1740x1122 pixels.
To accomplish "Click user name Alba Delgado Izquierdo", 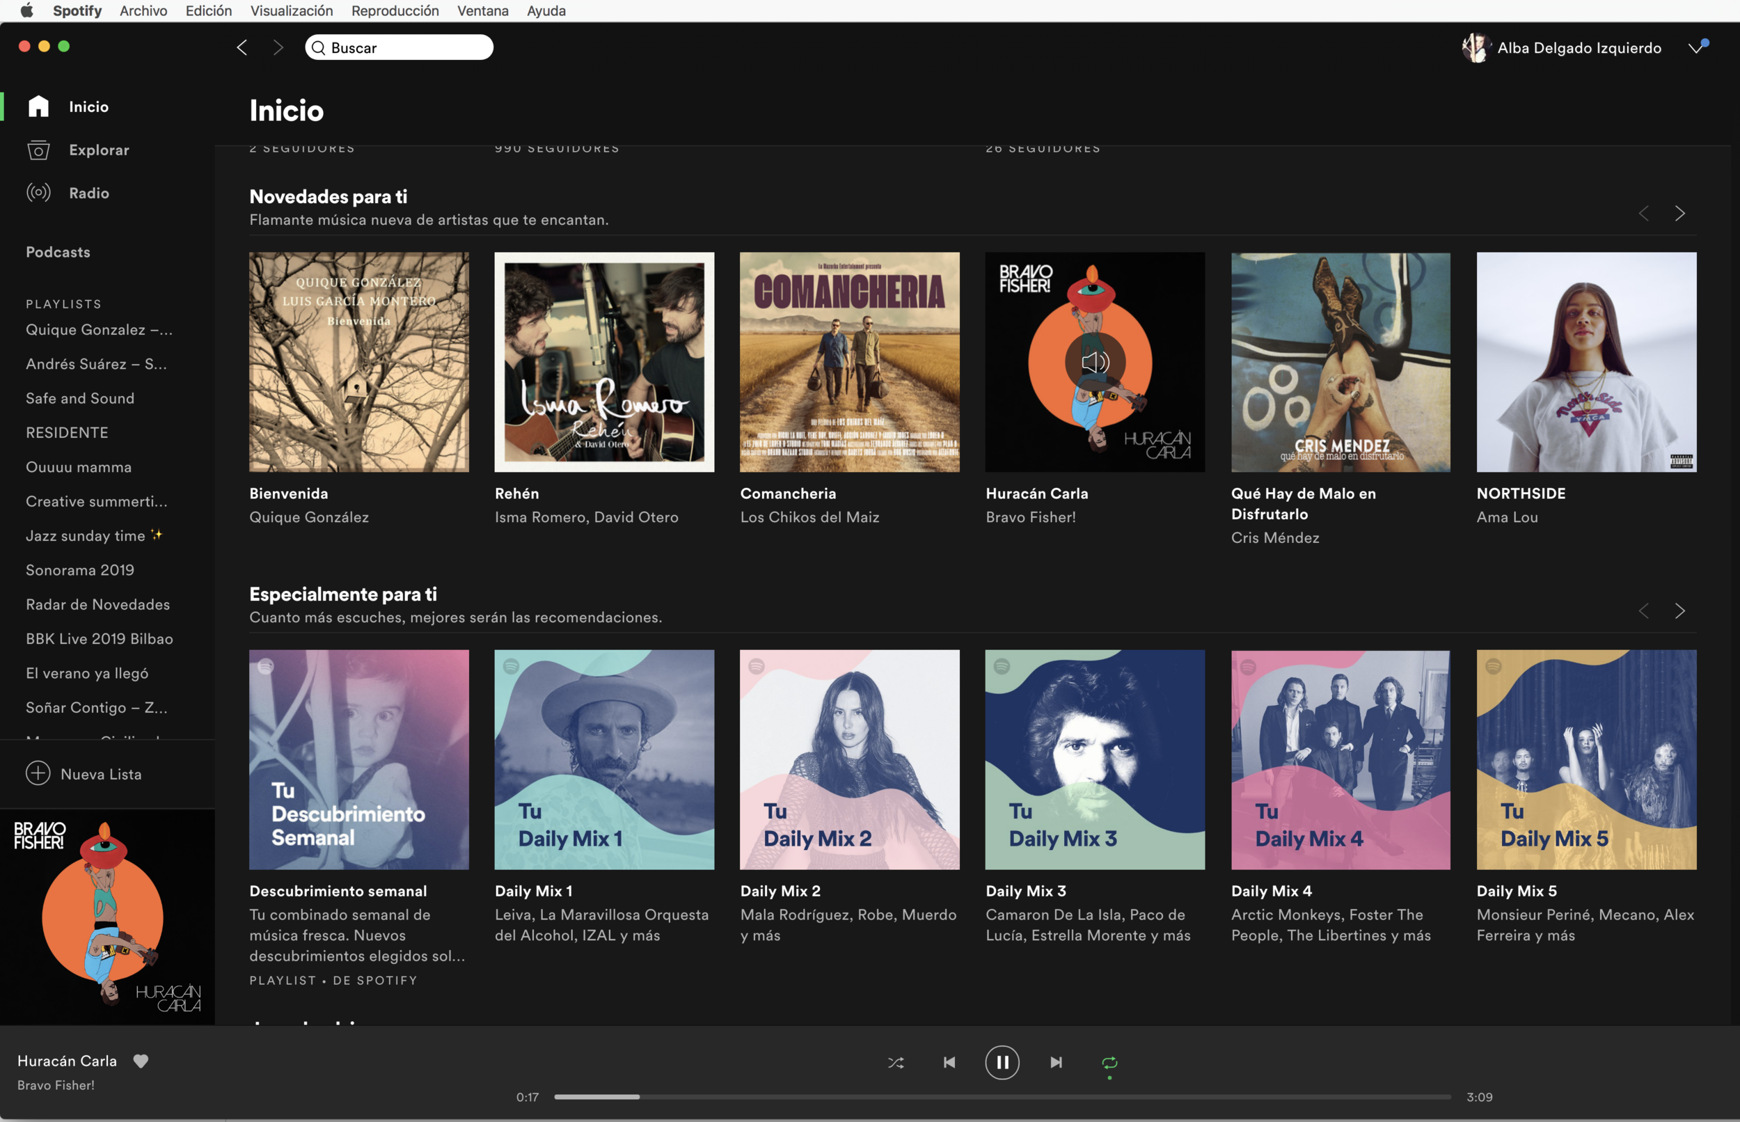I will coord(1579,48).
